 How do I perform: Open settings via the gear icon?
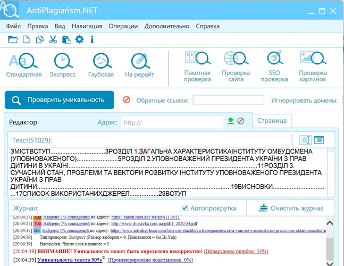[79, 39]
